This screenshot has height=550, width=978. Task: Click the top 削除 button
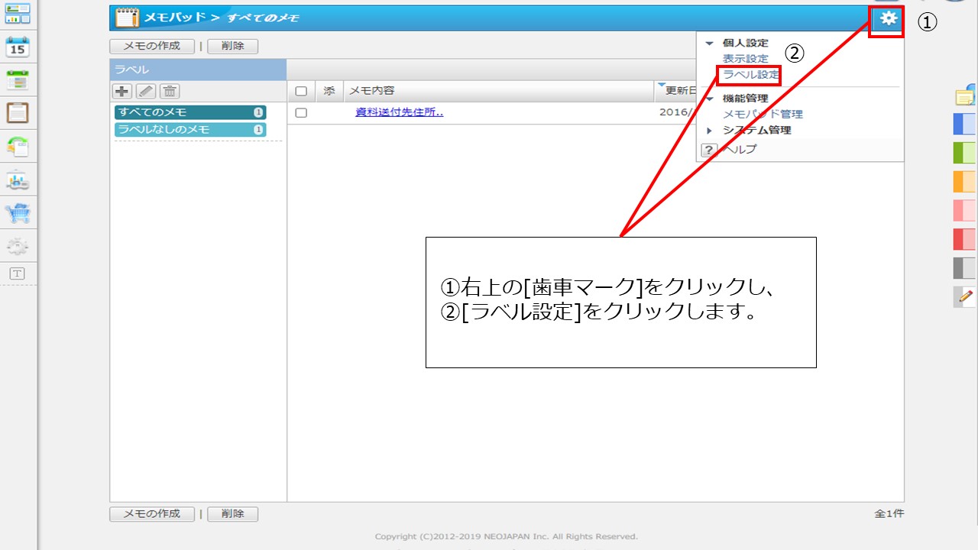tap(232, 46)
